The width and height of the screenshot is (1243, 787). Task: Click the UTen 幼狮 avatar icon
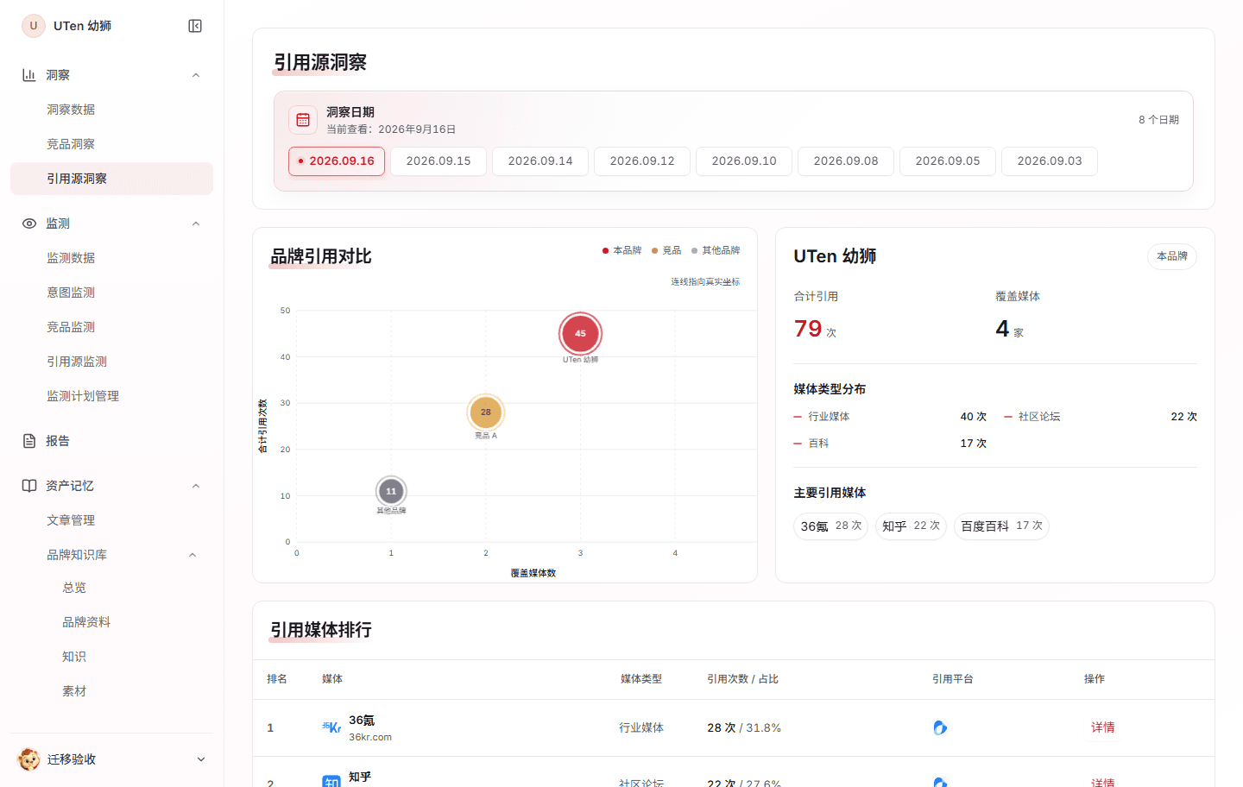tap(34, 26)
